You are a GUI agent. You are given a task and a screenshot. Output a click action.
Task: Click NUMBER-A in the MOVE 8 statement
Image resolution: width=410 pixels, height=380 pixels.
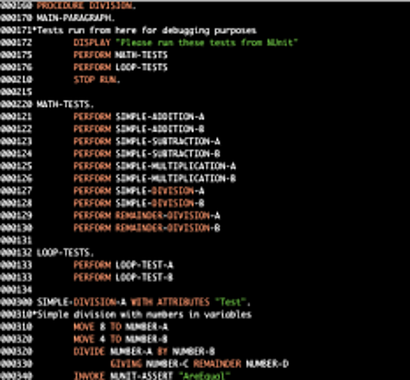146,327
